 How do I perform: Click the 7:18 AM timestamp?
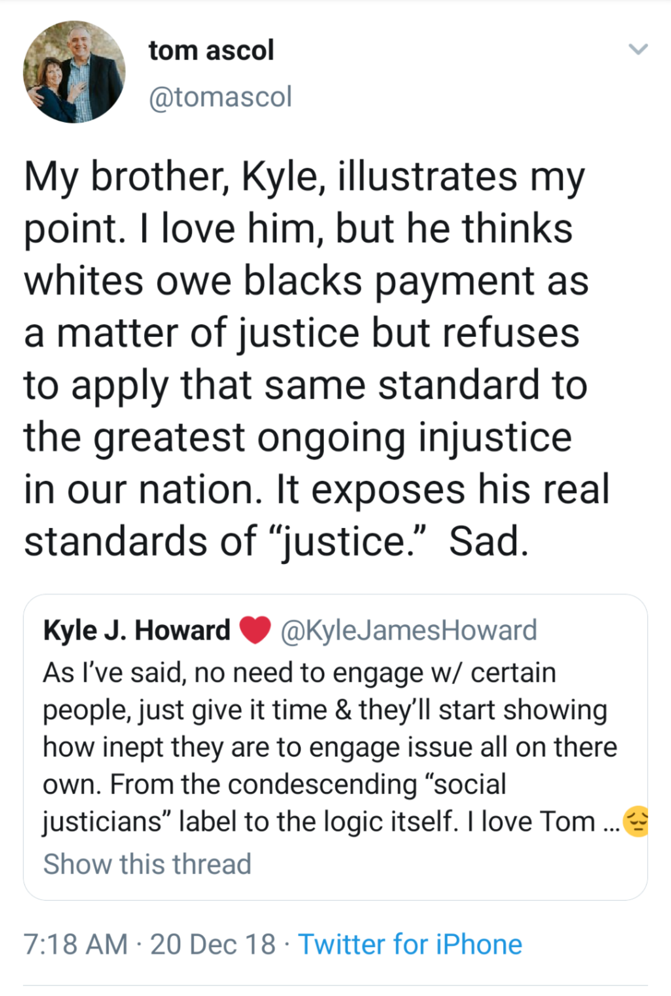point(75,944)
